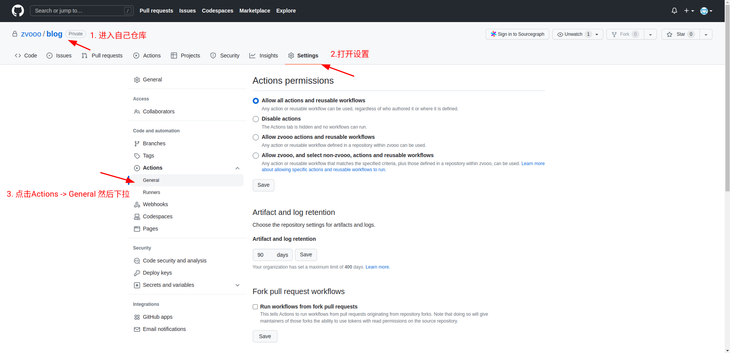The width and height of the screenshot is (730, 353).
Task: Click the Sourcegraph logo icon
Action: point(493,34)
